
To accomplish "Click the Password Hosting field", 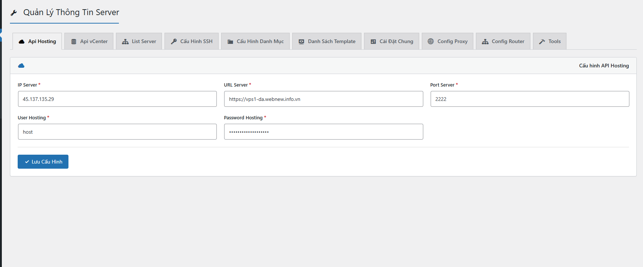I will 324,132.
